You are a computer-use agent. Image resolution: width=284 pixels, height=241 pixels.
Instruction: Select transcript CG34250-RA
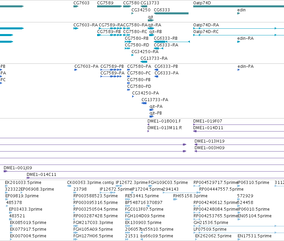(x=145, y=52)
